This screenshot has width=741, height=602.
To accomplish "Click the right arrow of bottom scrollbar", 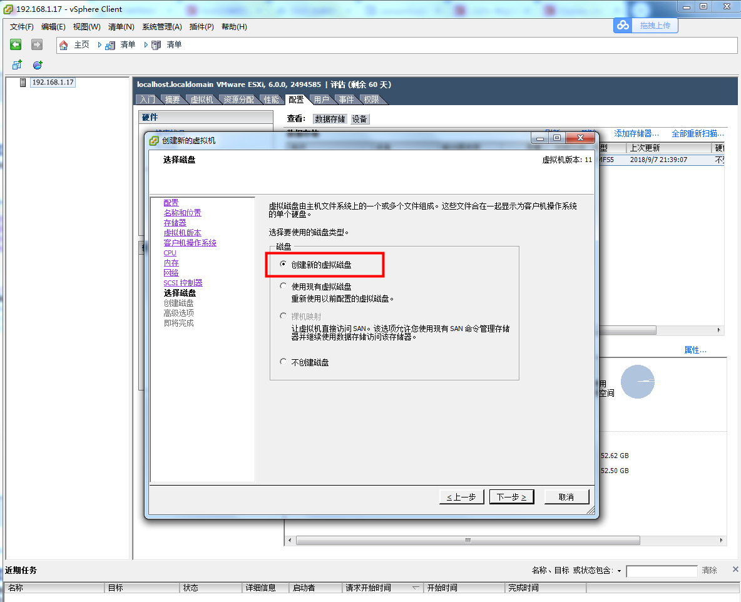I will pyautogui.click(x=721, y=540).
